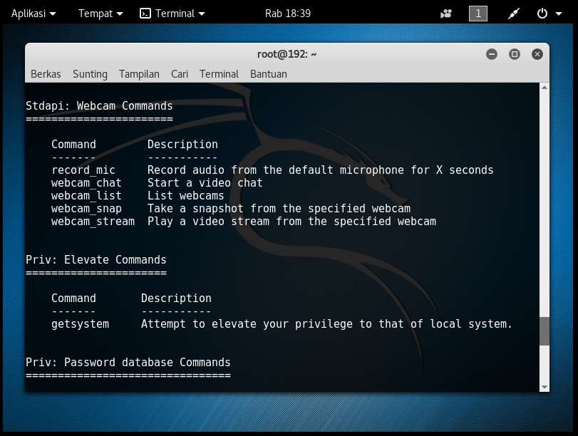Minimize the root@192 terminal window
This screenshot has width=578, height=436.
(491, 53)
